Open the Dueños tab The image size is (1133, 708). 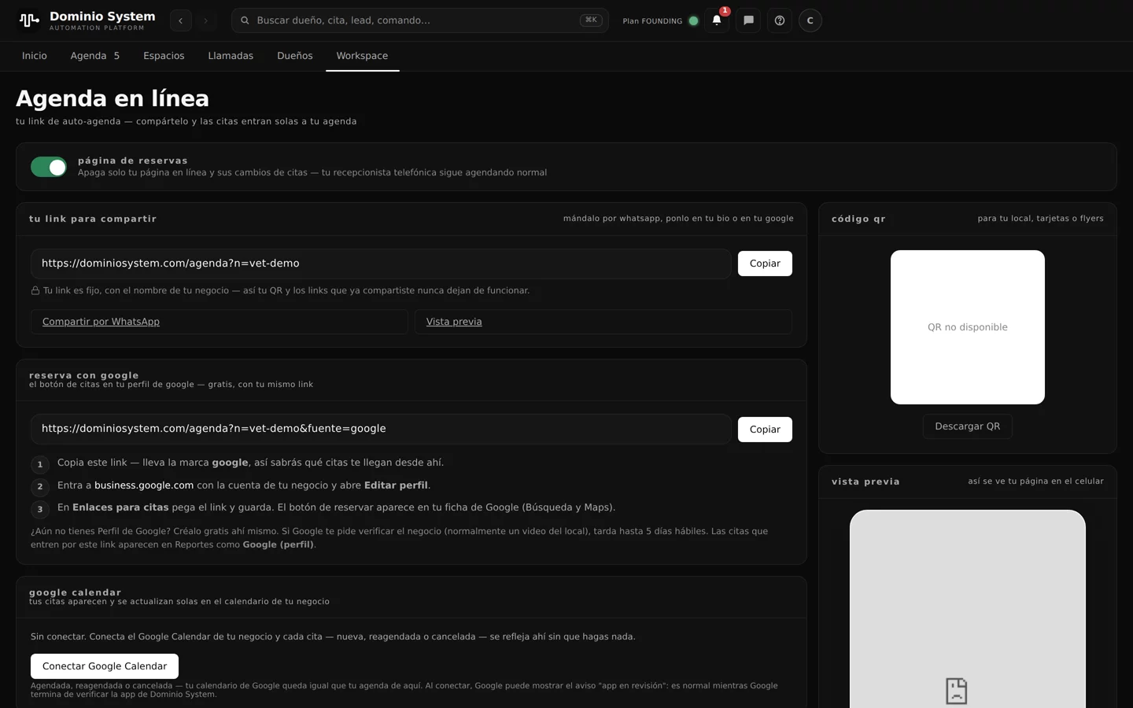click(x=295, y=56)
